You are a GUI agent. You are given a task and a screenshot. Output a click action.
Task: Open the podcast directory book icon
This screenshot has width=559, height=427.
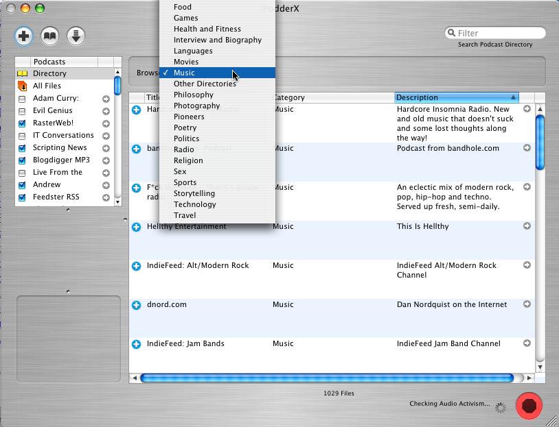50,36
